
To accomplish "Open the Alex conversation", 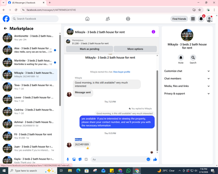I will pyautogui.click(x=29, y=50).
